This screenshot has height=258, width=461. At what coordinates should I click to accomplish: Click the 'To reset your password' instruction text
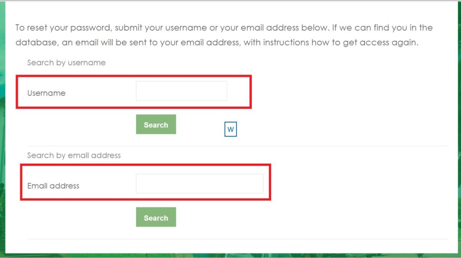coord(224,35)
